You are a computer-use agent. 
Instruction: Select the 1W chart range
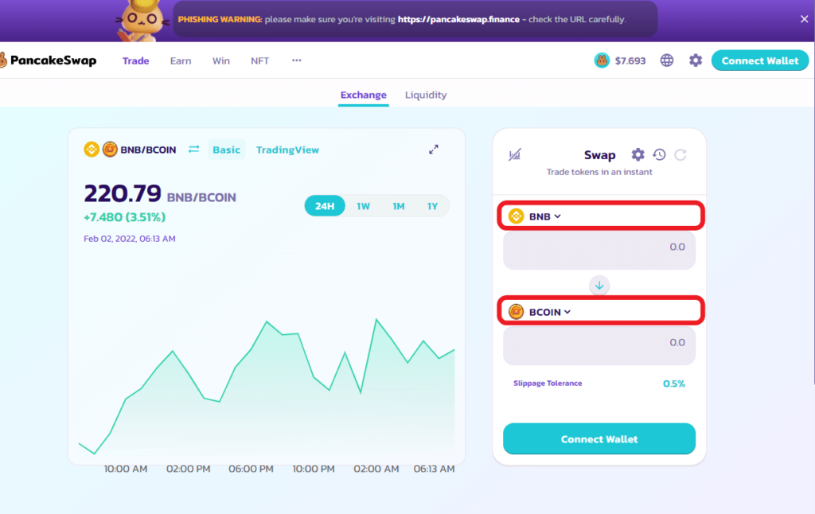point(363,206)
